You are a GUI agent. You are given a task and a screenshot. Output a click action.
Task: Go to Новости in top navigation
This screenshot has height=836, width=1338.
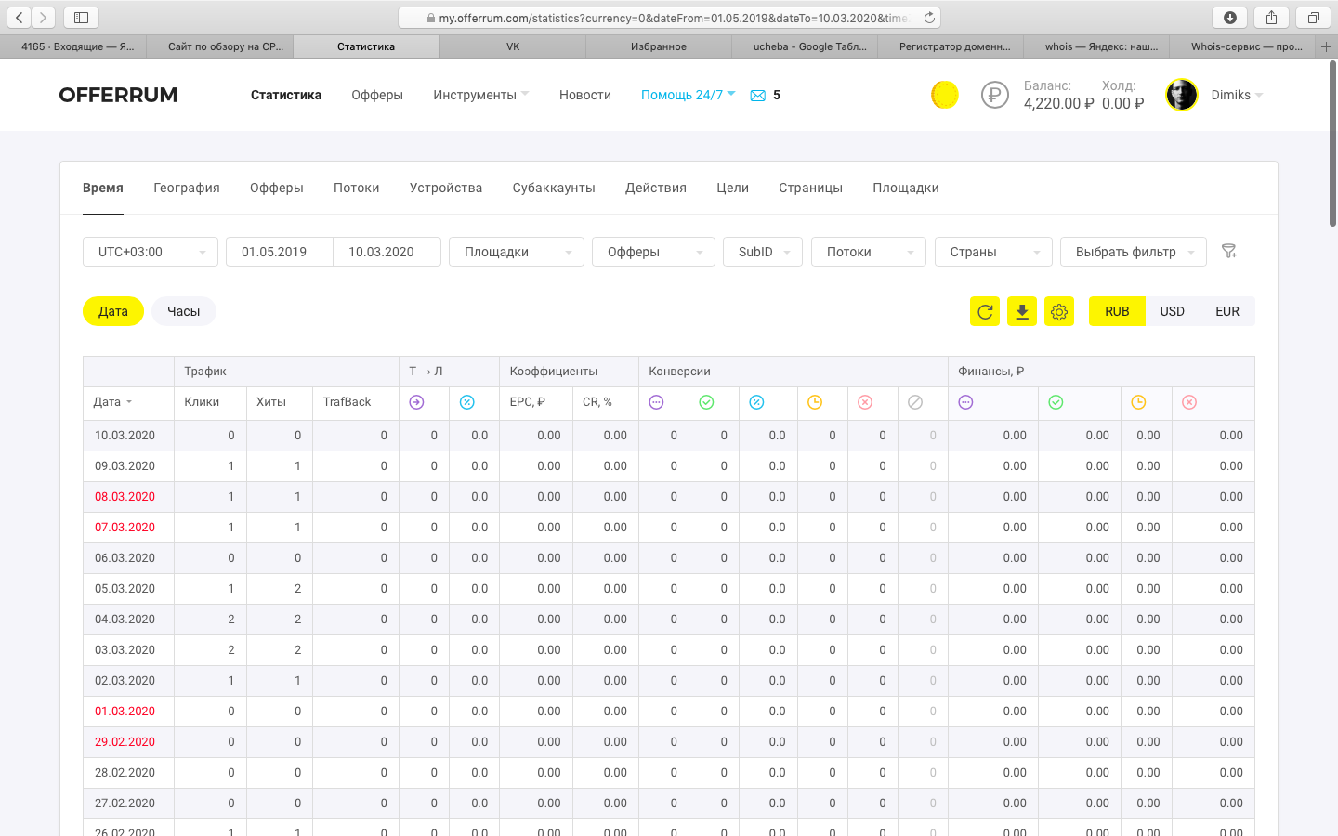point(585,95)
